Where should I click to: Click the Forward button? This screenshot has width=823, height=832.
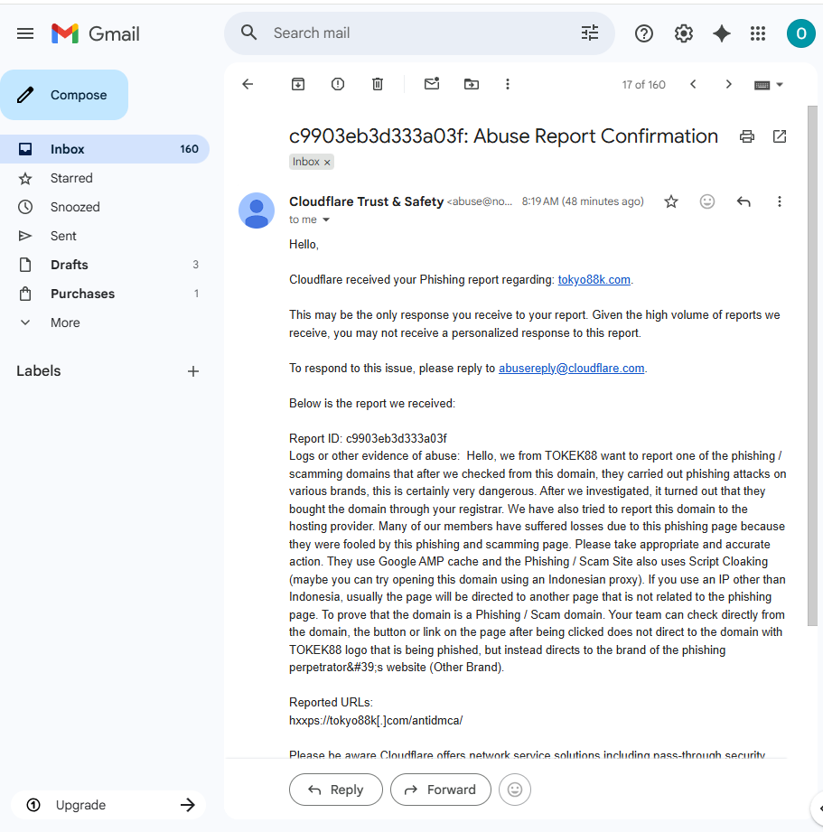[441, 790]
